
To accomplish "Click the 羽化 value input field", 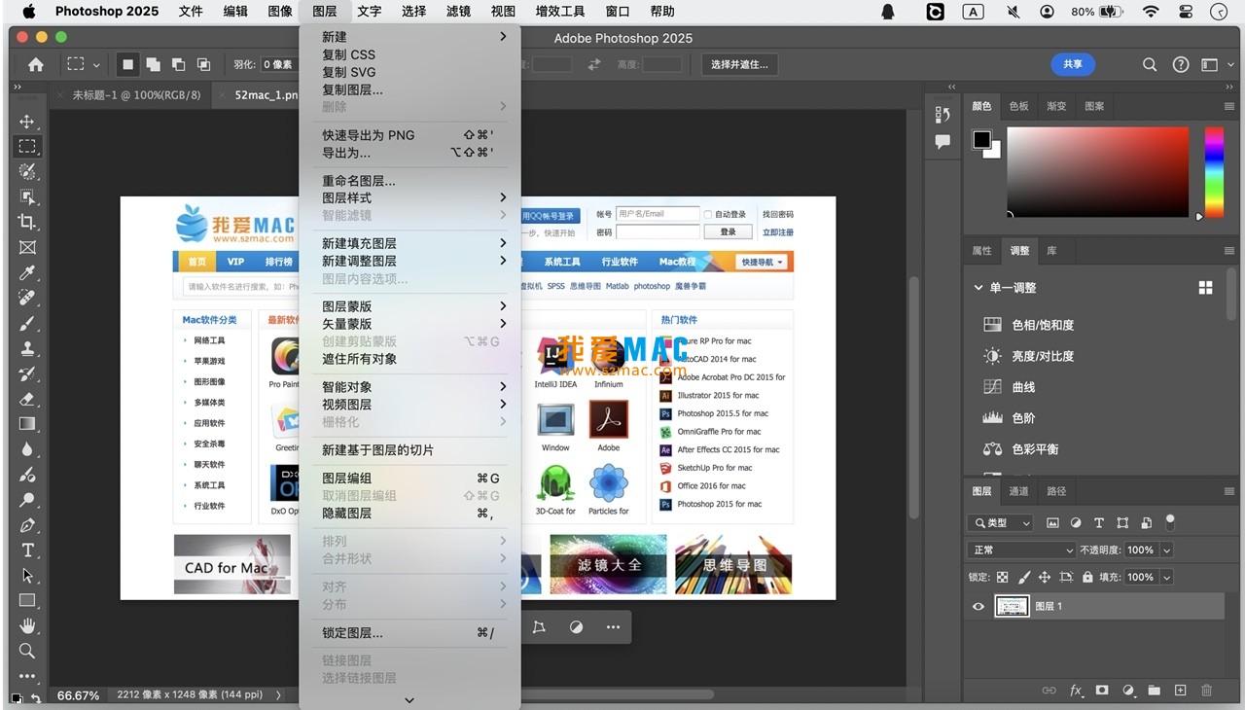I will point(279,64).
